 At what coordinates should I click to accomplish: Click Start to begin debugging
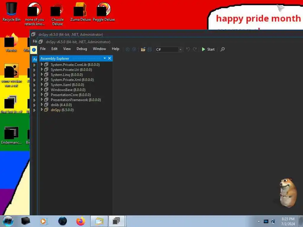208,49
